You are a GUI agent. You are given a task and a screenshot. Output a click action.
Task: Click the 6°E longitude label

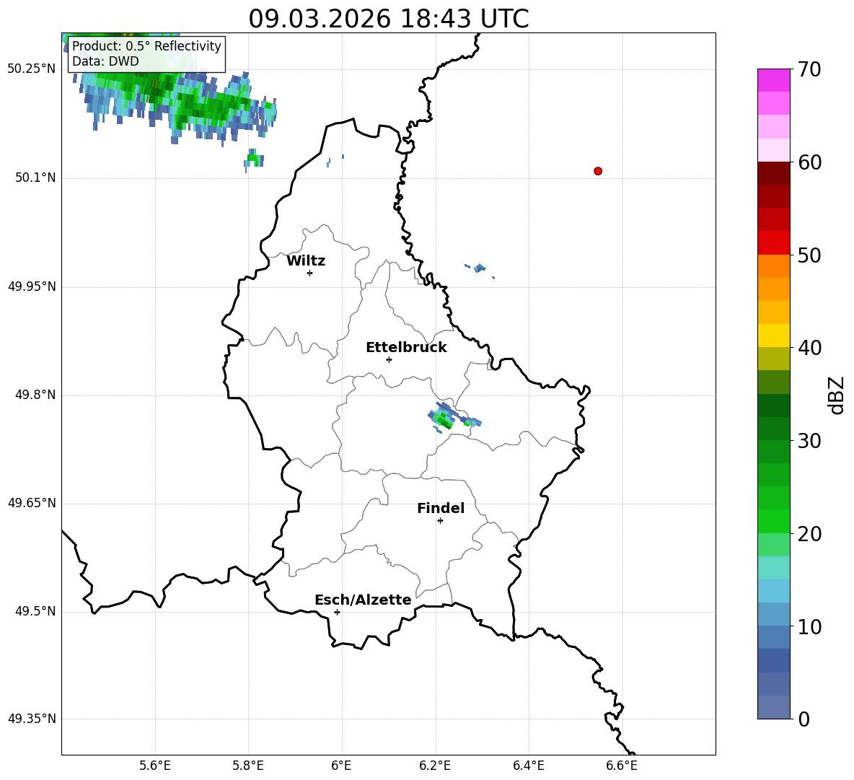(341, 766)
